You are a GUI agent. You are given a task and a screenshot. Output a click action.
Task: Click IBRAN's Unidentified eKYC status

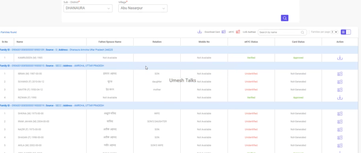251,74
